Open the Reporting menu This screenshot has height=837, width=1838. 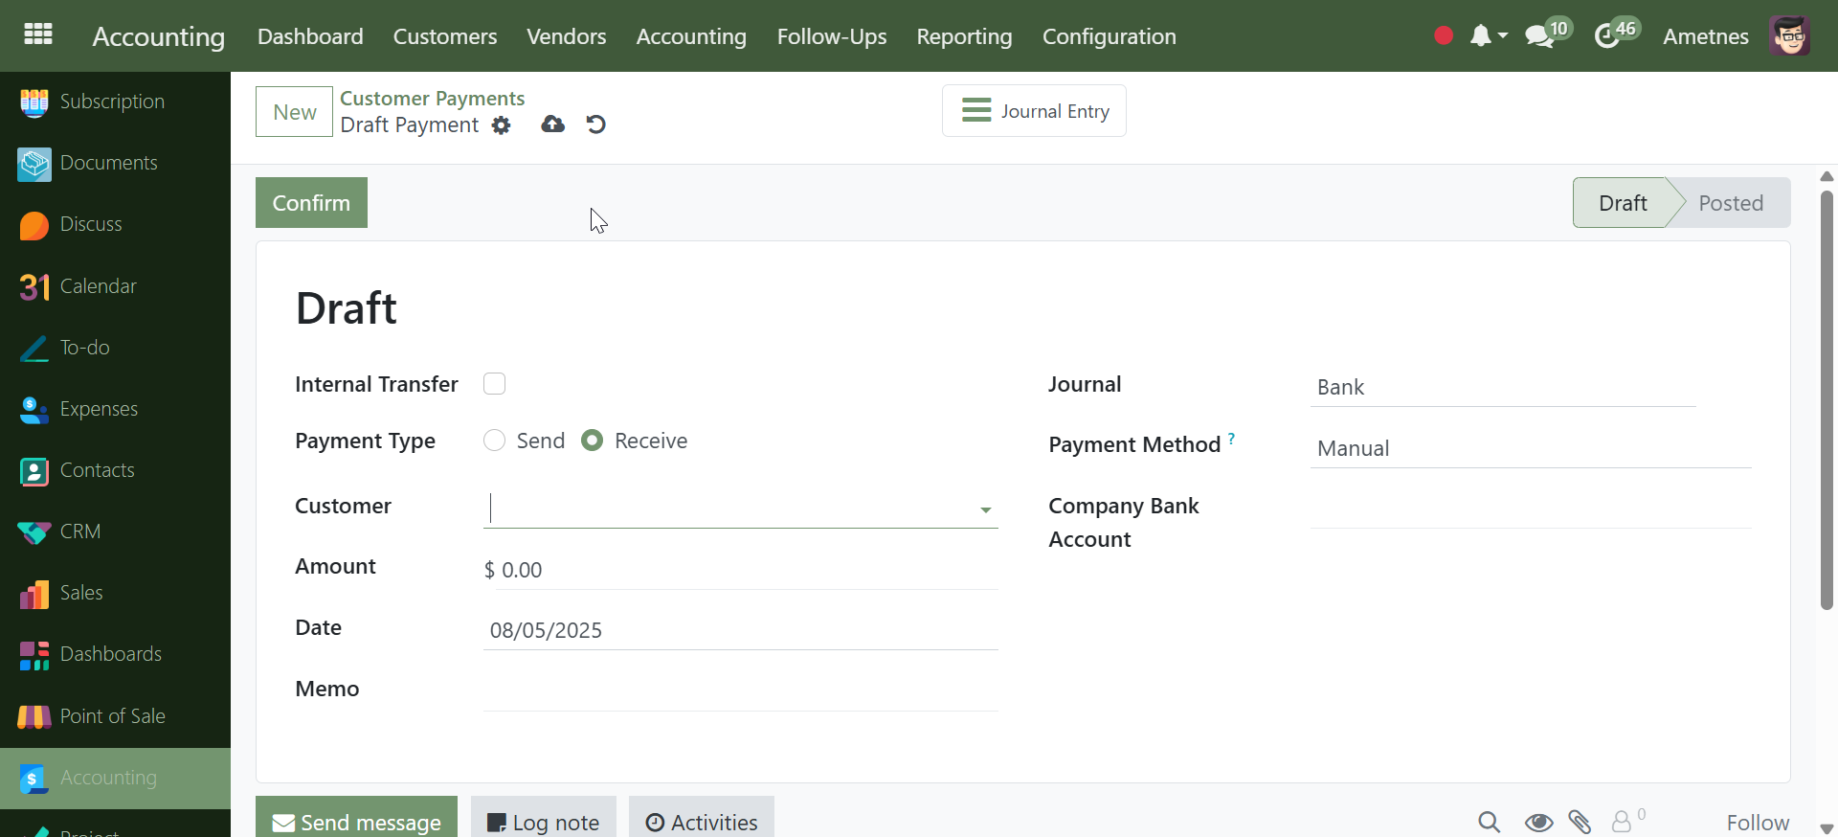point(964,36)
